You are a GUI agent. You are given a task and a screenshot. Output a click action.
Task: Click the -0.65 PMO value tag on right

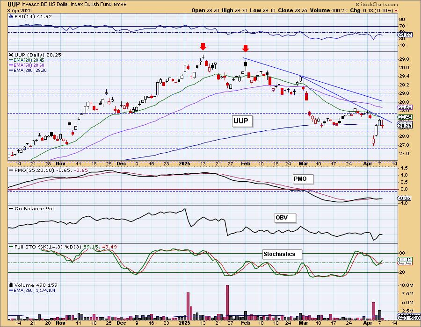pyautogui.click(x=405, y=199)
